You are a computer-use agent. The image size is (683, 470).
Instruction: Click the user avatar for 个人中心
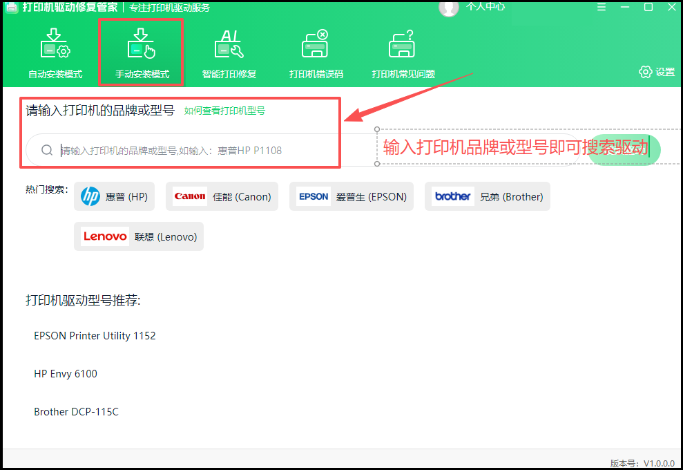pyautogui.click(x=449, y=8)
